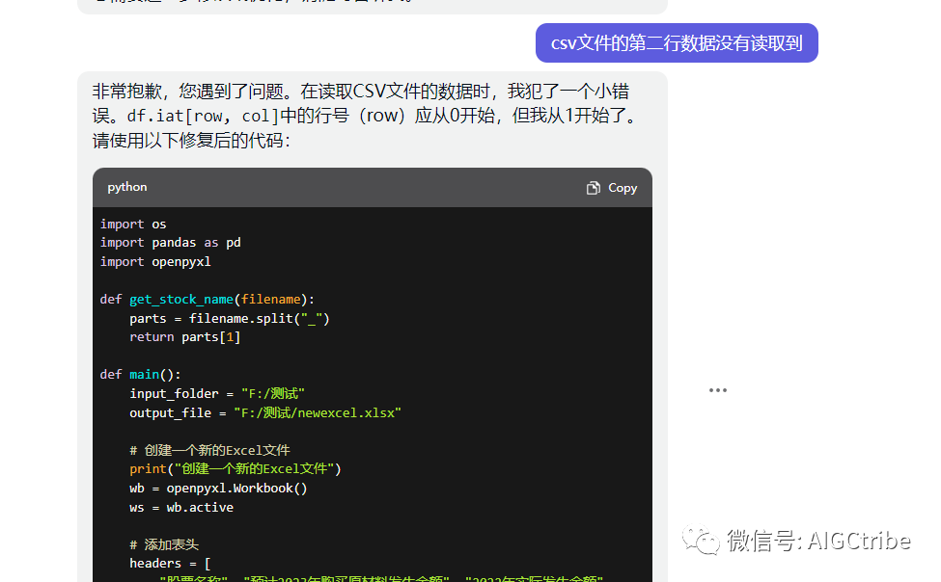Click the print statement line
Image resolution: width=941 pixels, height=582 pixels.
coord(235,468)
